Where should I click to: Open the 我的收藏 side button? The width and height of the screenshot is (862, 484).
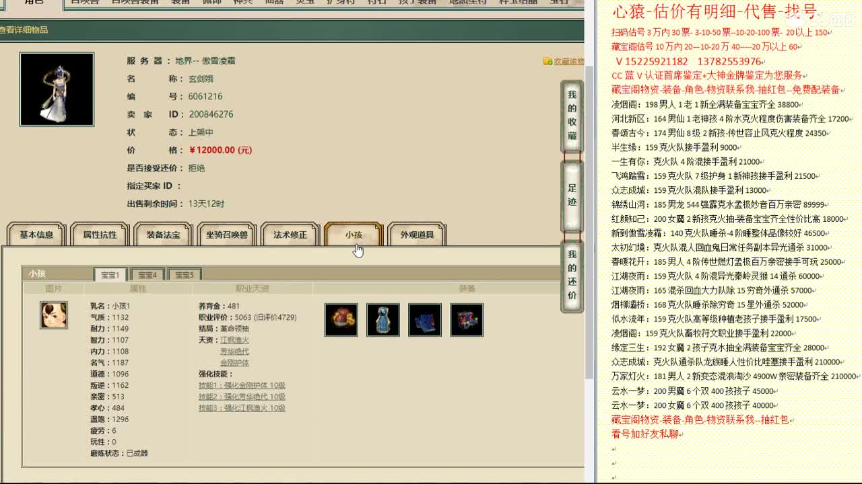coord(572,116)
